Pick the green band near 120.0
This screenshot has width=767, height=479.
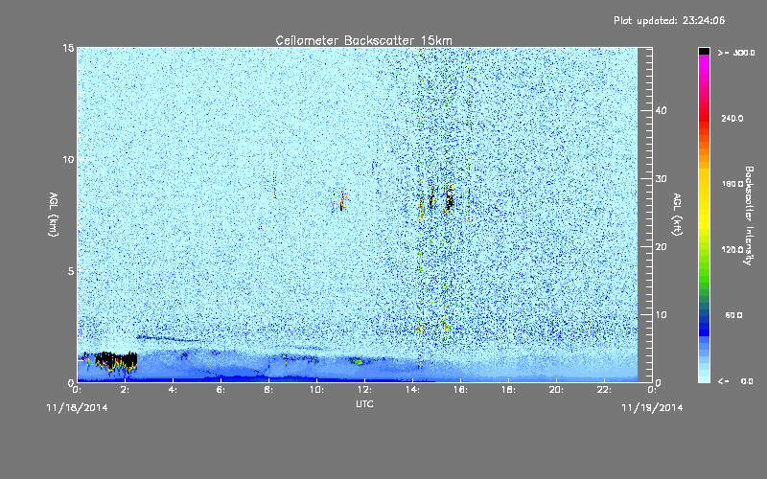click(704, 250)
